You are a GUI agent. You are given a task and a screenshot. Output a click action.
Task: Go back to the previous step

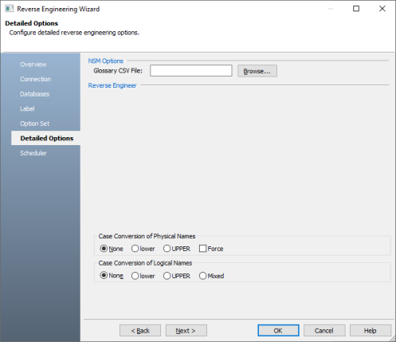tap(140, 331)
